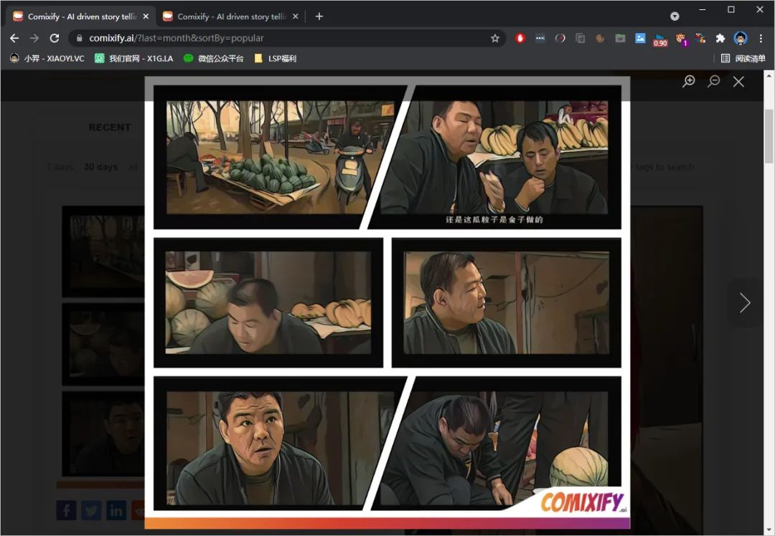Go to the next comic with the arrow
This screenshot has height=536, width=775.
click(x=745, y=302)
